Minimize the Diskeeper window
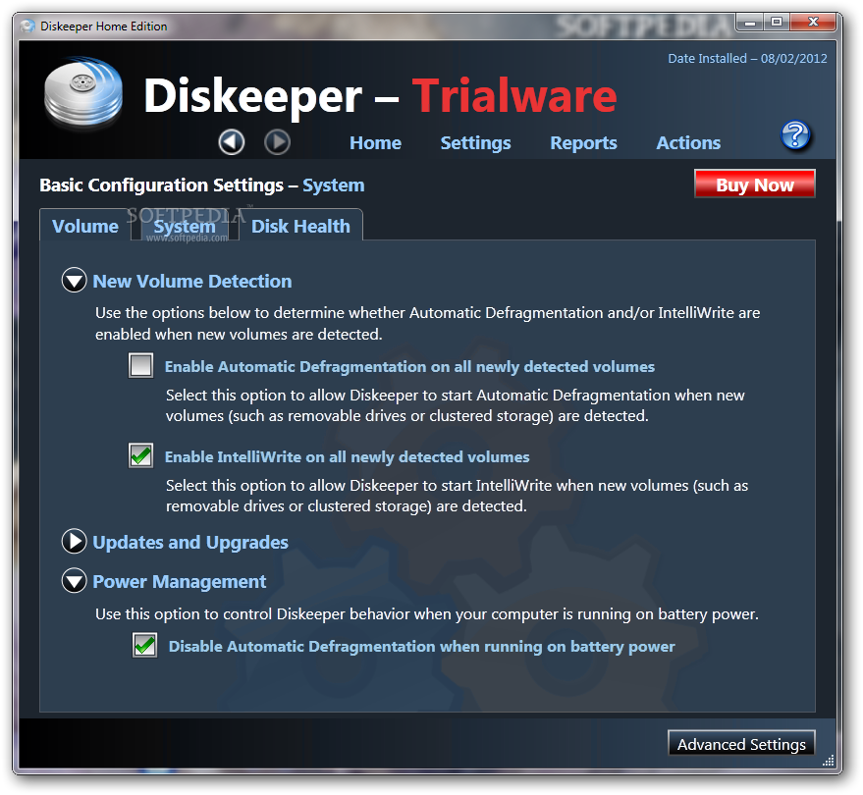Viewport: 863px width, 795px height. [750, 23]
